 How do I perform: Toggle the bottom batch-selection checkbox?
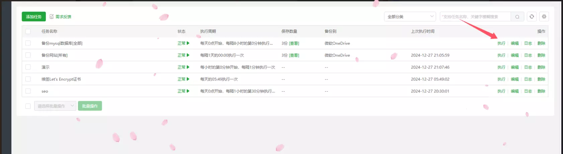[28, 106]
